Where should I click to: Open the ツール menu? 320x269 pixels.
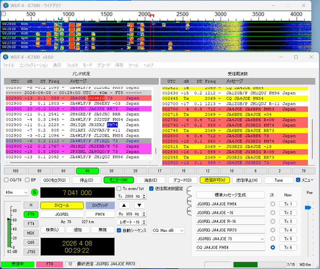click(x=133, y=65)
